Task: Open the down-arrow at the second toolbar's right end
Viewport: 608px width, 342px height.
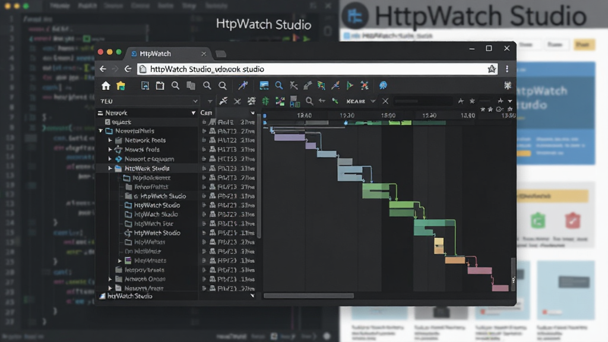Action: [x=510, y=101]
